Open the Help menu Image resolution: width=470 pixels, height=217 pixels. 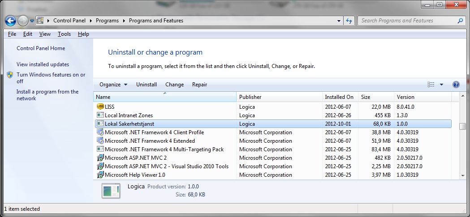[x=83, y=34]
